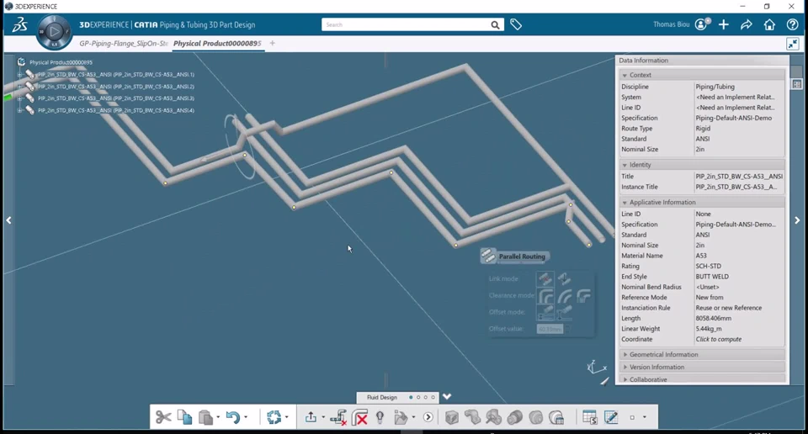808x434 pixels.
Task: Select the PIP_2in_STD_BW_CS-A53__ANSI.4 tree node
Action: (x=116, y=110)
